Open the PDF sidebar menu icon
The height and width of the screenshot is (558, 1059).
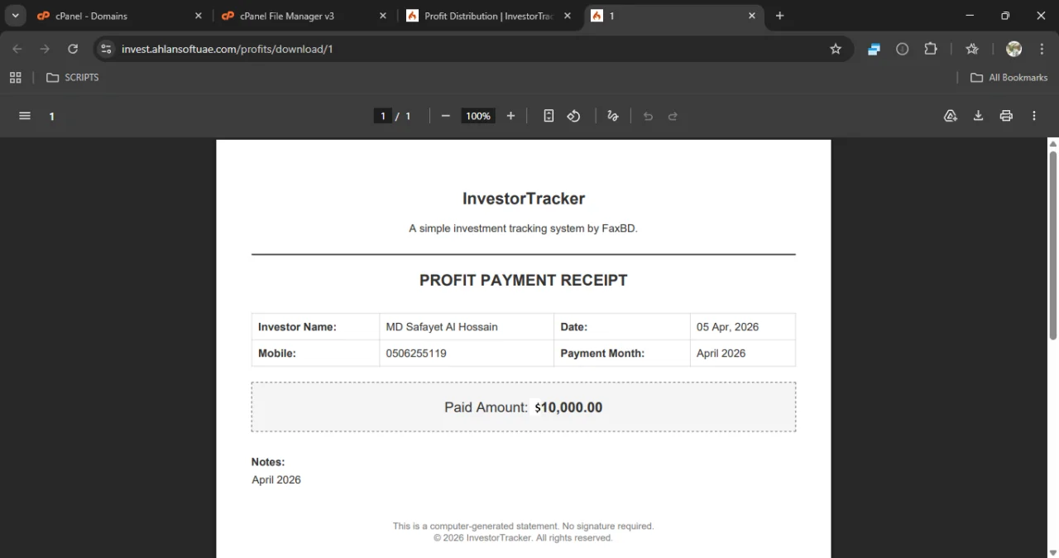[25, 116]
